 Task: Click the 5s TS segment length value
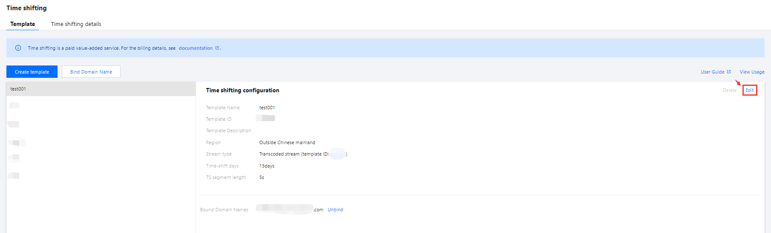click(x=262, y=177)
